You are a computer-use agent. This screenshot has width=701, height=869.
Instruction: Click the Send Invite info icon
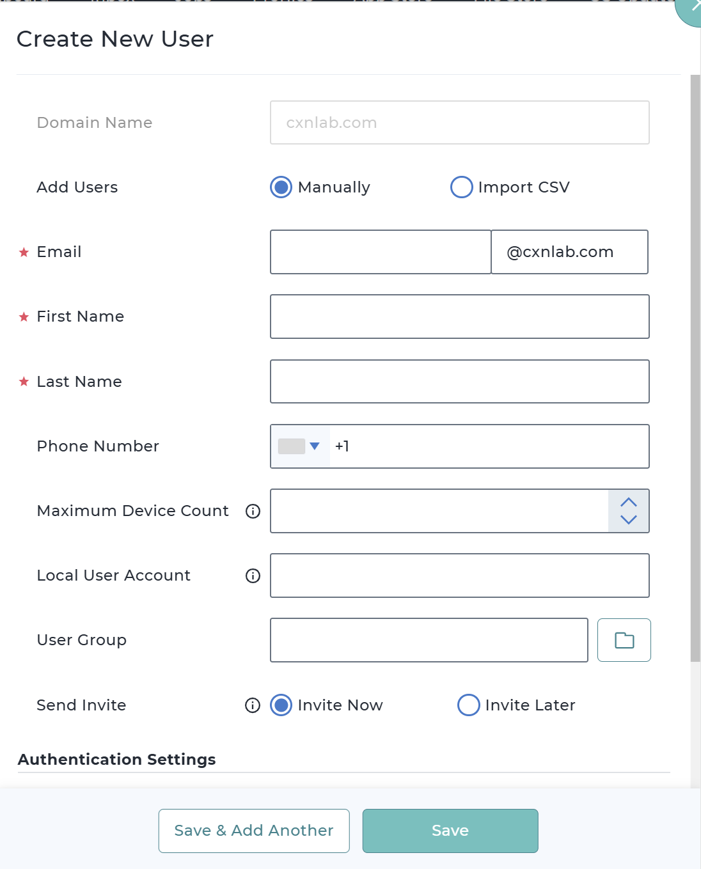[x=253, y=705]
